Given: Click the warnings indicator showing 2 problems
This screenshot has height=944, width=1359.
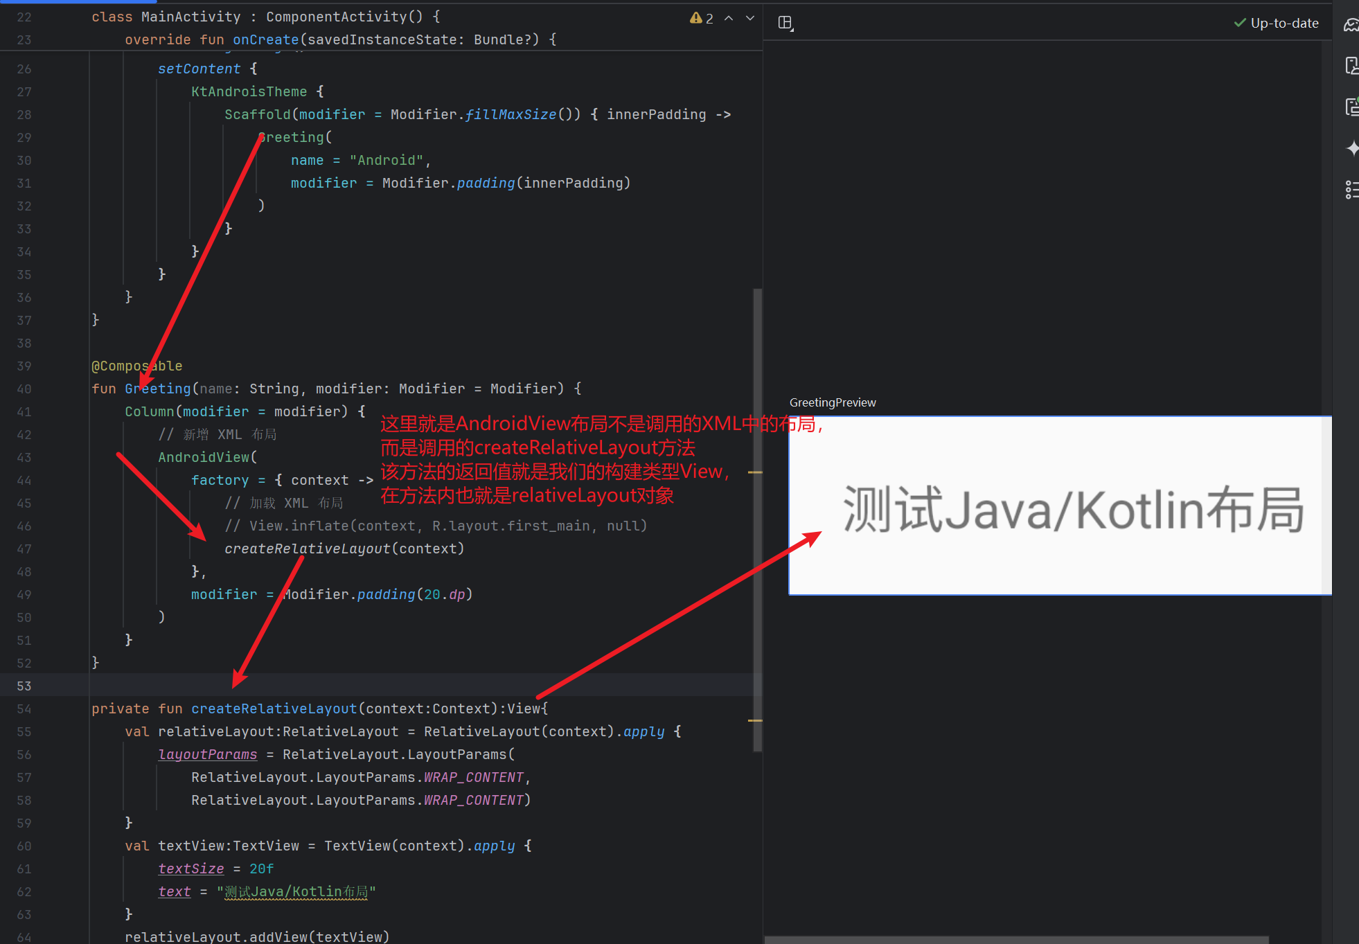Looking at the screenshot, I should pyautogui.click(x=701, y=18).
